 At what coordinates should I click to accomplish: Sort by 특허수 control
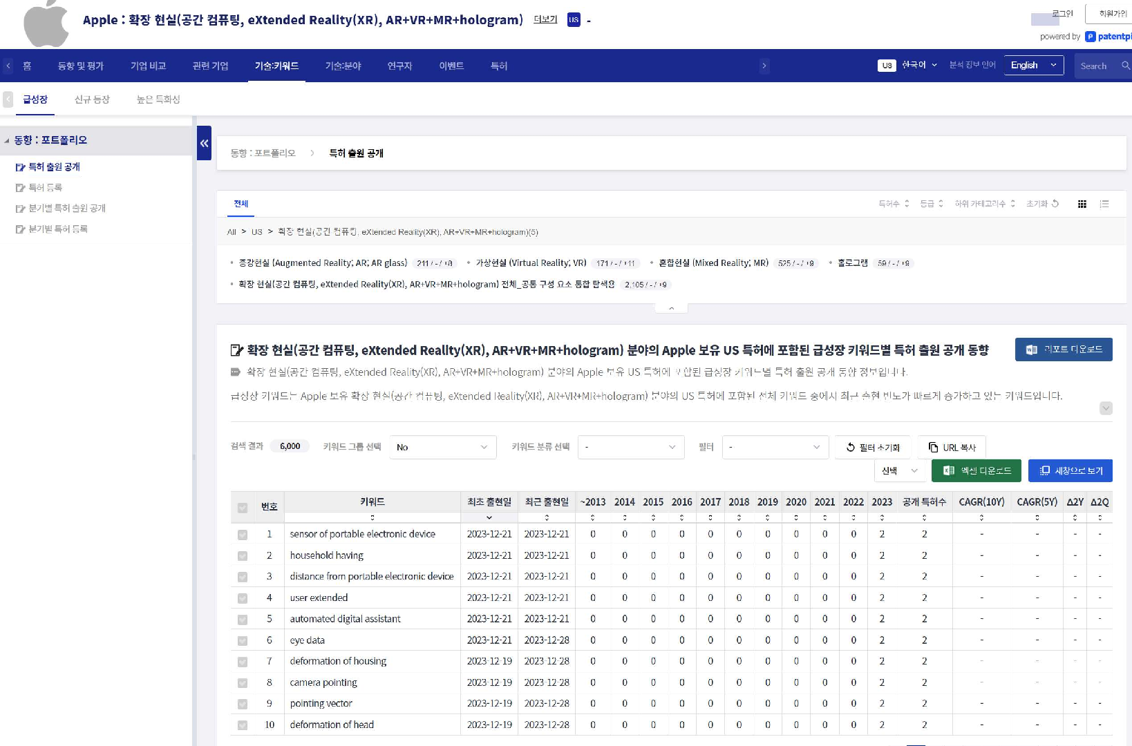[894, 204]
